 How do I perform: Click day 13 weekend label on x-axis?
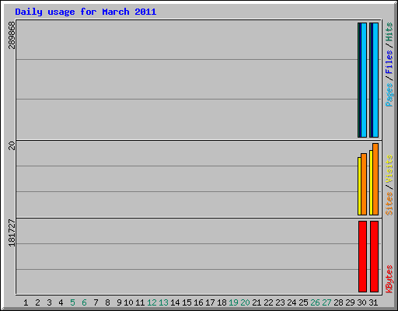pyautogui.click(x=163, y=302)
